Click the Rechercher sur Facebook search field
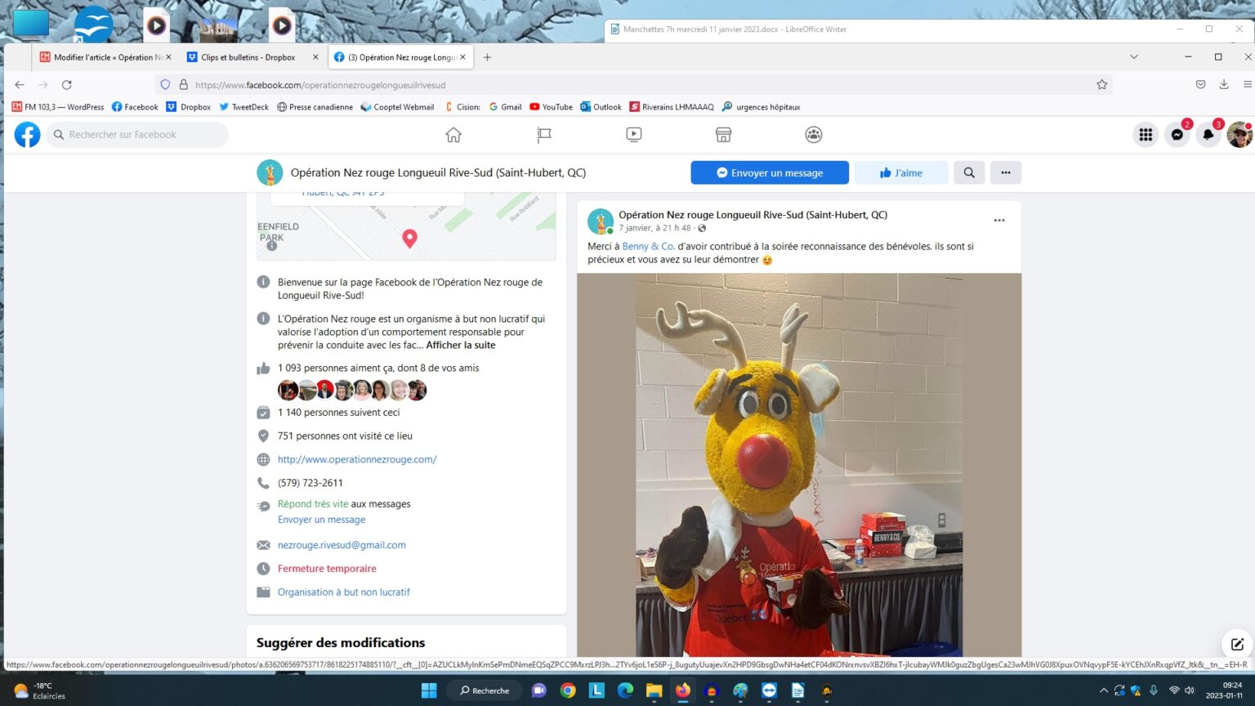This screenshot has width=1255, height=706. [x=139, y=135]
